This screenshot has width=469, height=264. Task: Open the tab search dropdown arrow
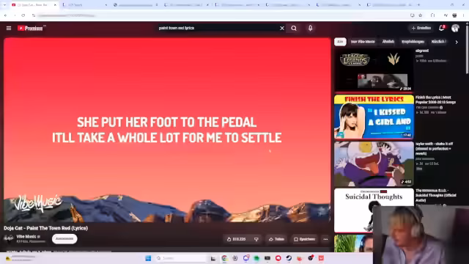[x=4, y=5]
